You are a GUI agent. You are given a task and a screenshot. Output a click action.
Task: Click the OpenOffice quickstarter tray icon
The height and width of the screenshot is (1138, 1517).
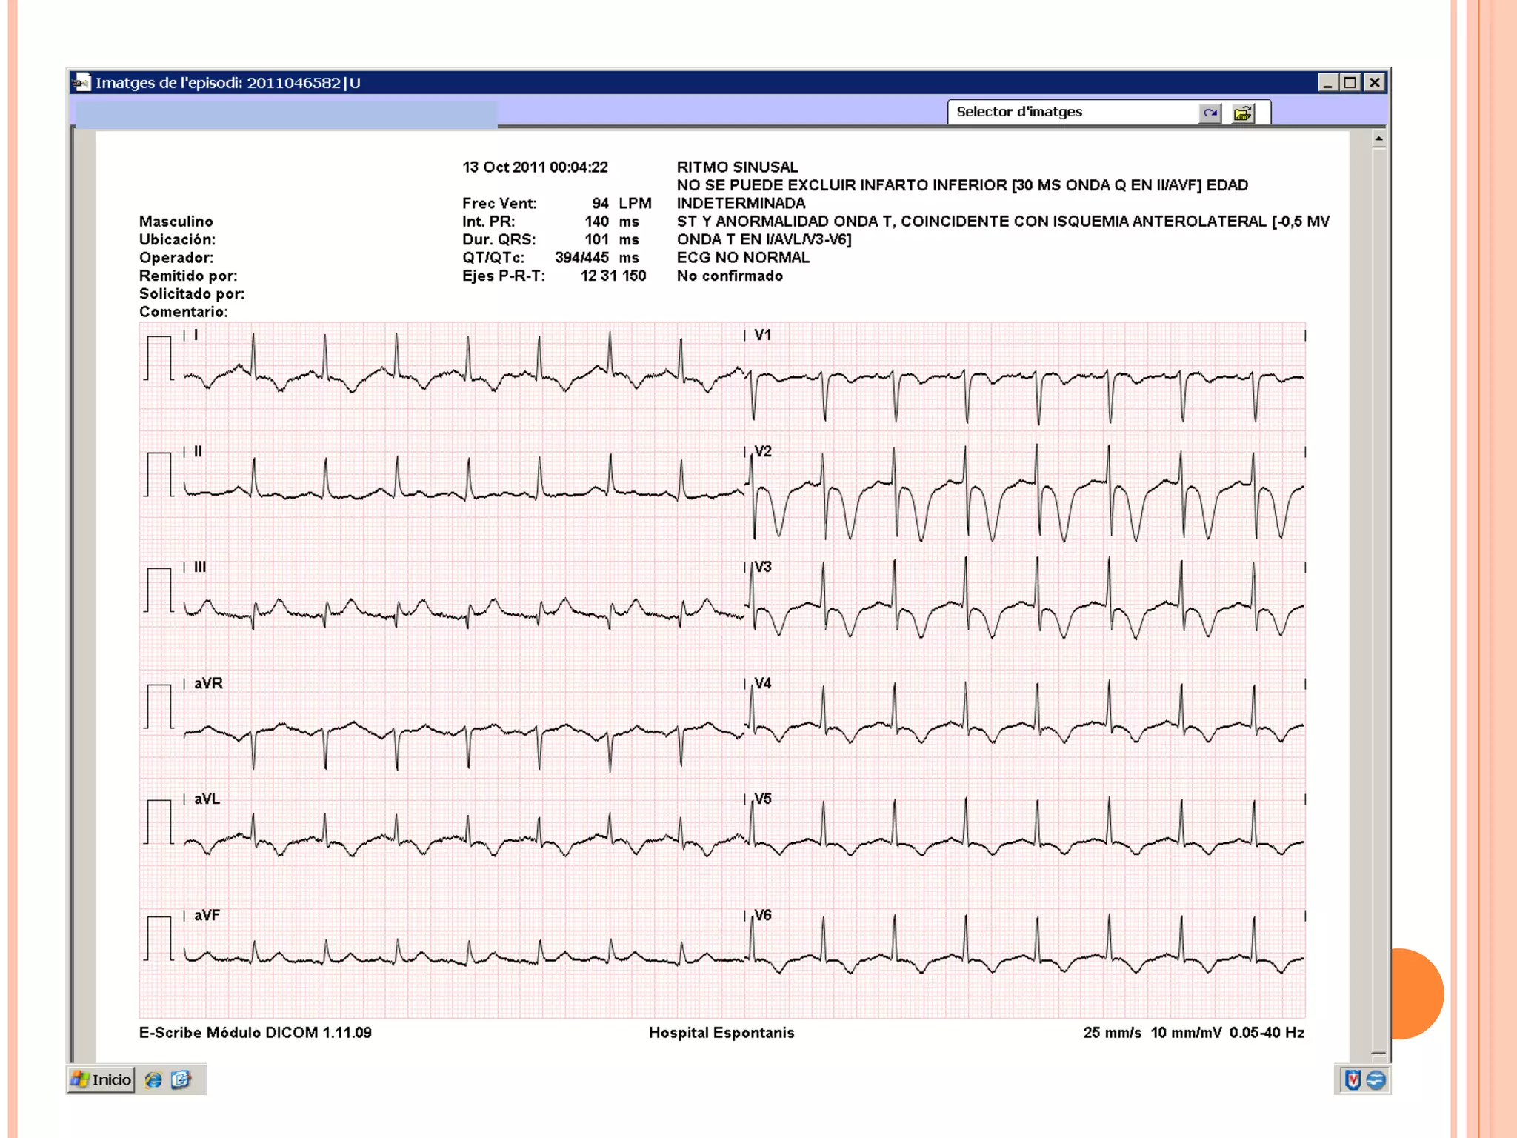(1376, 1080)
